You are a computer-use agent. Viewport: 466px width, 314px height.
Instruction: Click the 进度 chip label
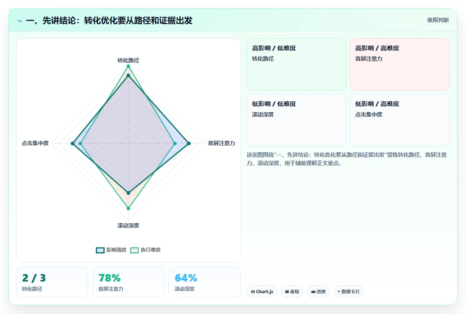pos(321,292)
